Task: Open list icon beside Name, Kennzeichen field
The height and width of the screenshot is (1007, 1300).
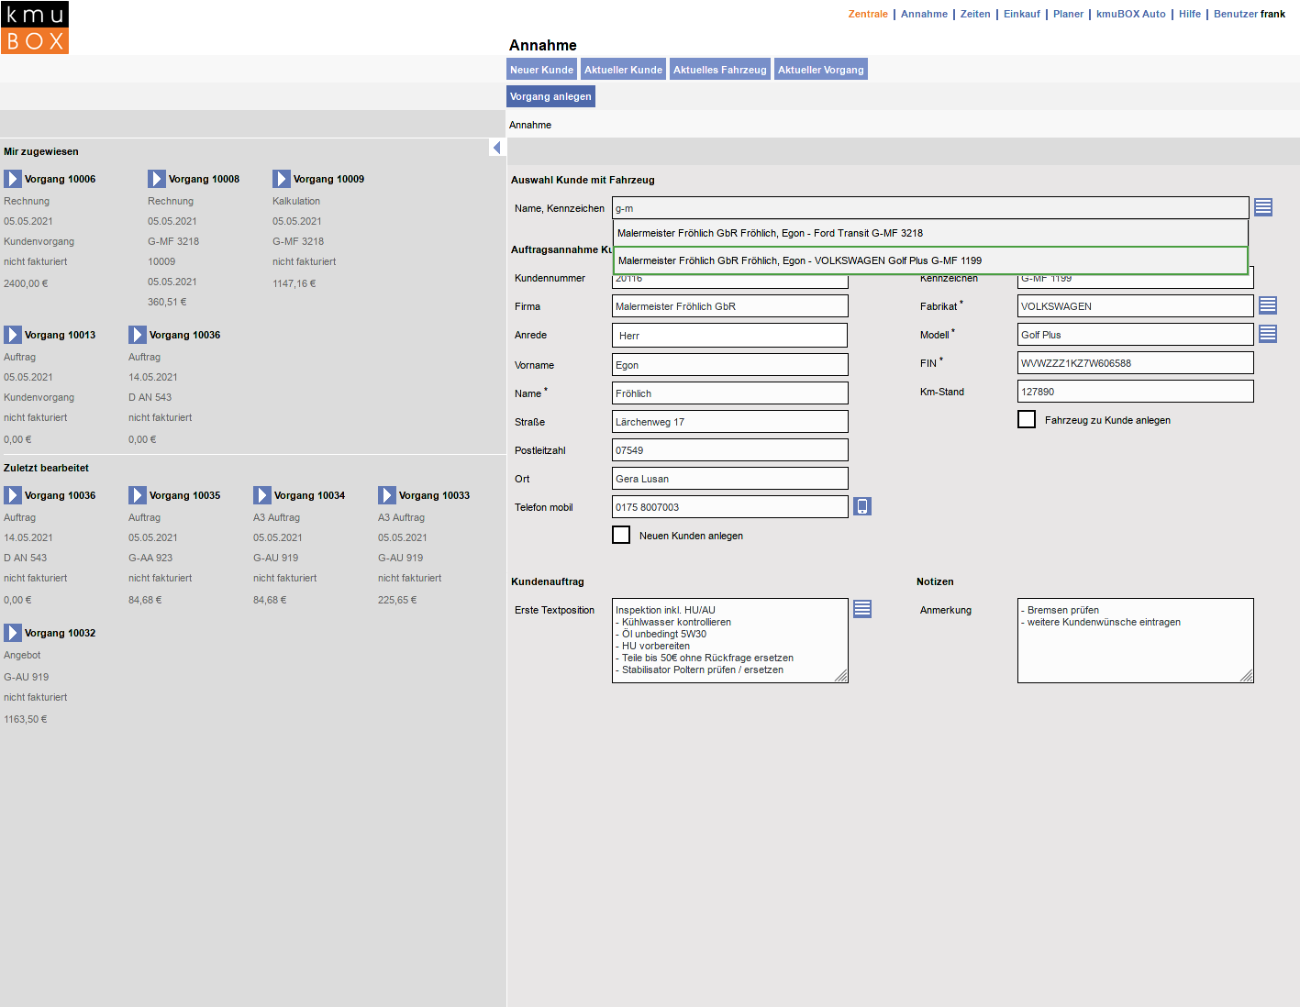Action: click(x=1263, y=207)
